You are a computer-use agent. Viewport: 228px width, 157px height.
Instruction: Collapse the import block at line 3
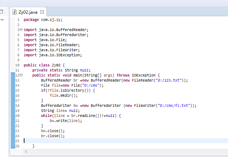coord(21,30)
